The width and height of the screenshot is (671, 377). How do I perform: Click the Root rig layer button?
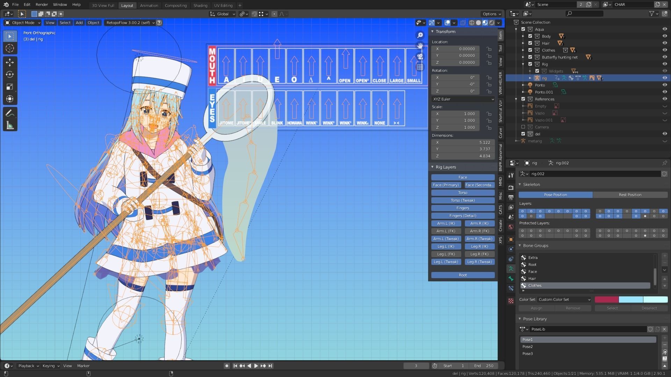tap(463, 275)
